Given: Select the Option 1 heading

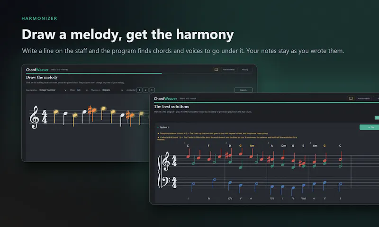Looking at the screenshot, I should 164,127.
